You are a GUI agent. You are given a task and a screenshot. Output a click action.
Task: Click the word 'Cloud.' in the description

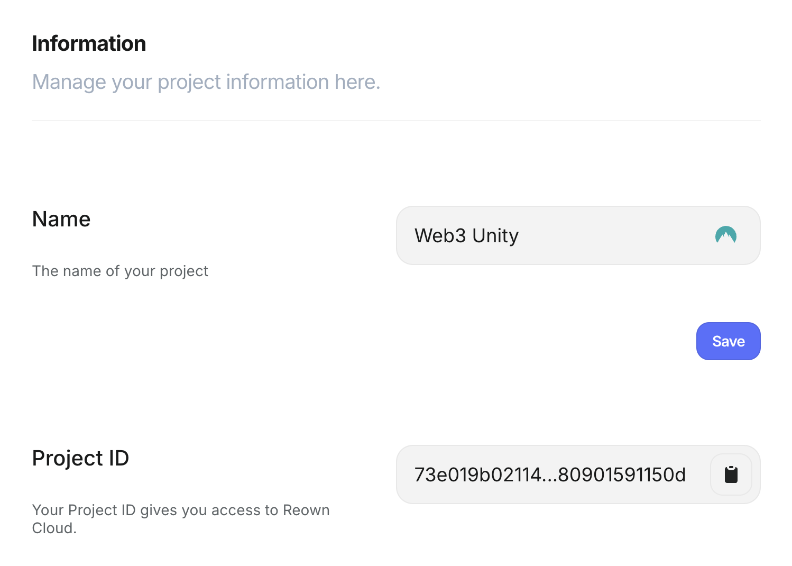coord(54,528)
